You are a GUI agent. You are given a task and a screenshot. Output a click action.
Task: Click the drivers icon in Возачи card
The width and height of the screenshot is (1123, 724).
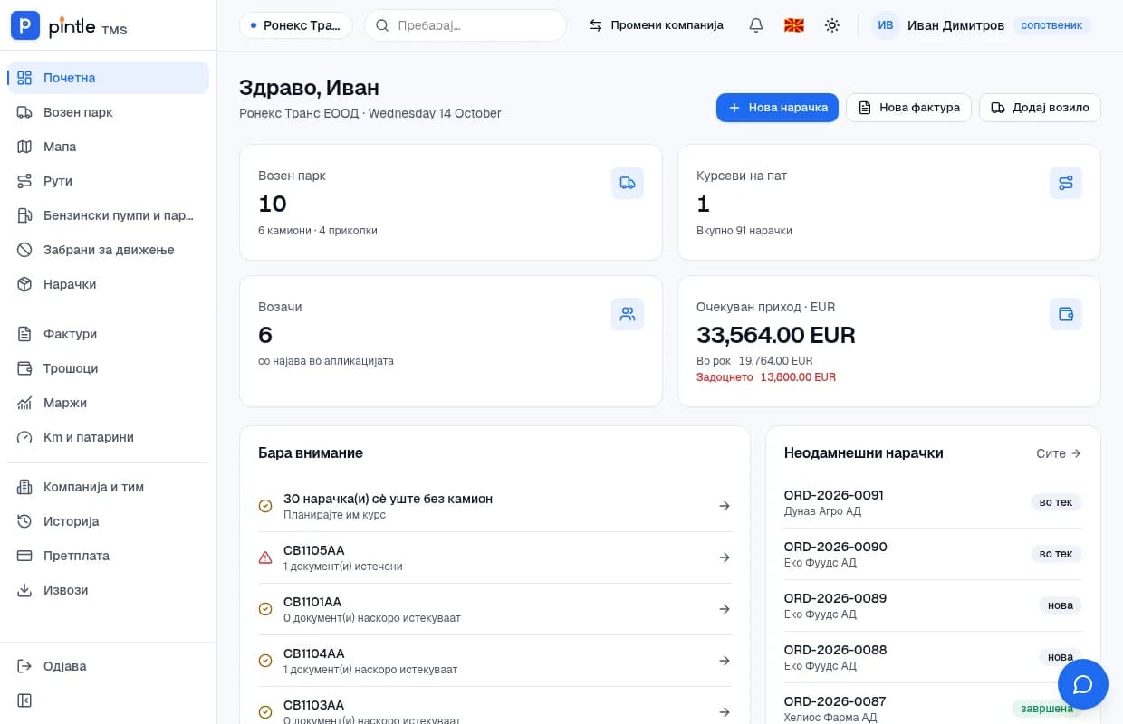pyautogui.click(x=628, y=314)
